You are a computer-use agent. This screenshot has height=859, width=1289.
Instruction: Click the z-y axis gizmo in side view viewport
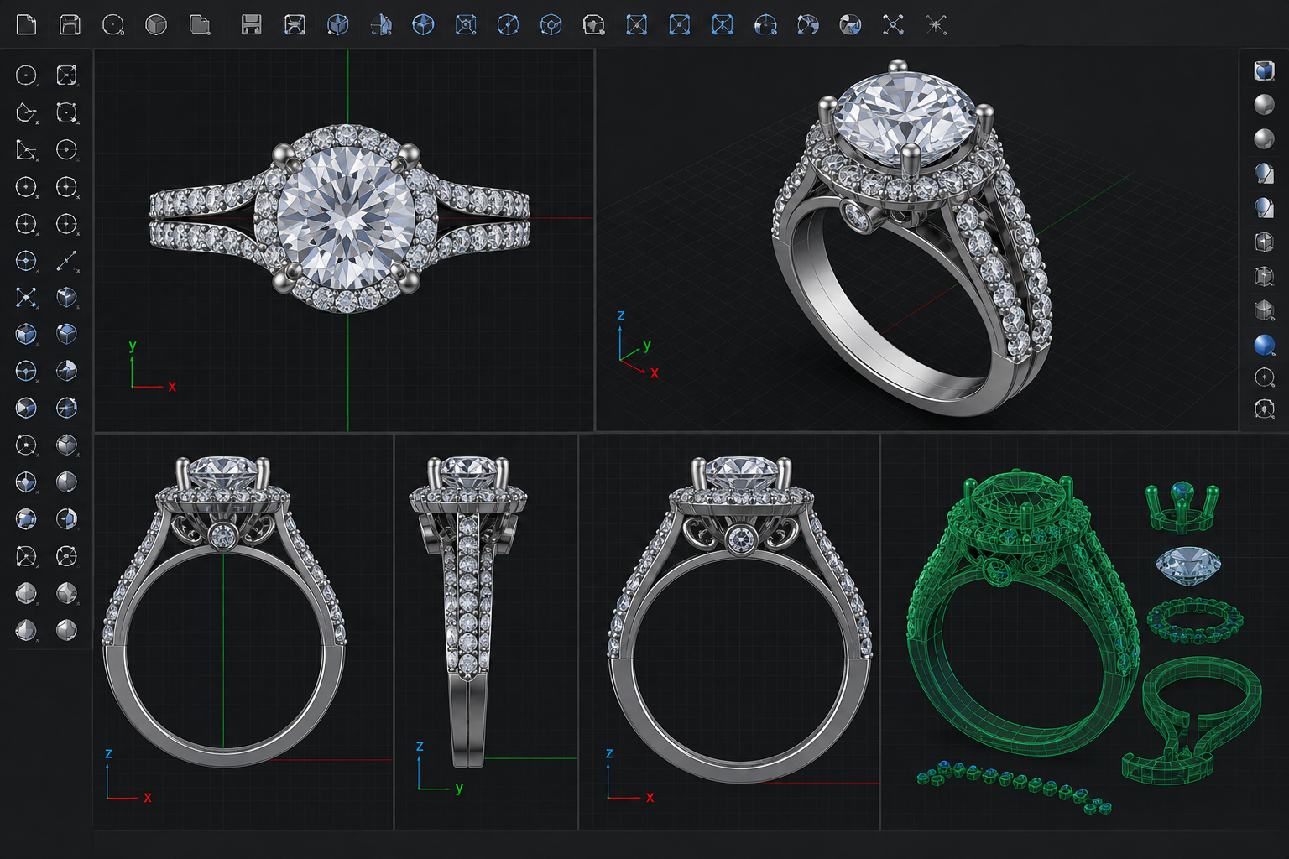click(440, 768)
